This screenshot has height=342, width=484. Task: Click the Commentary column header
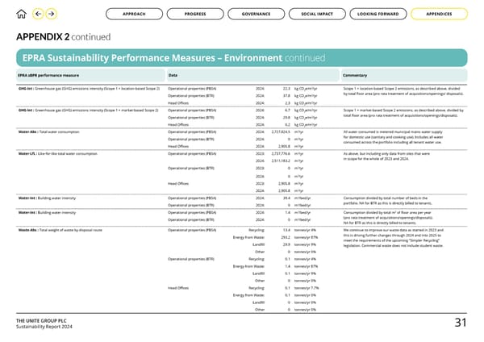coord(356,76)
